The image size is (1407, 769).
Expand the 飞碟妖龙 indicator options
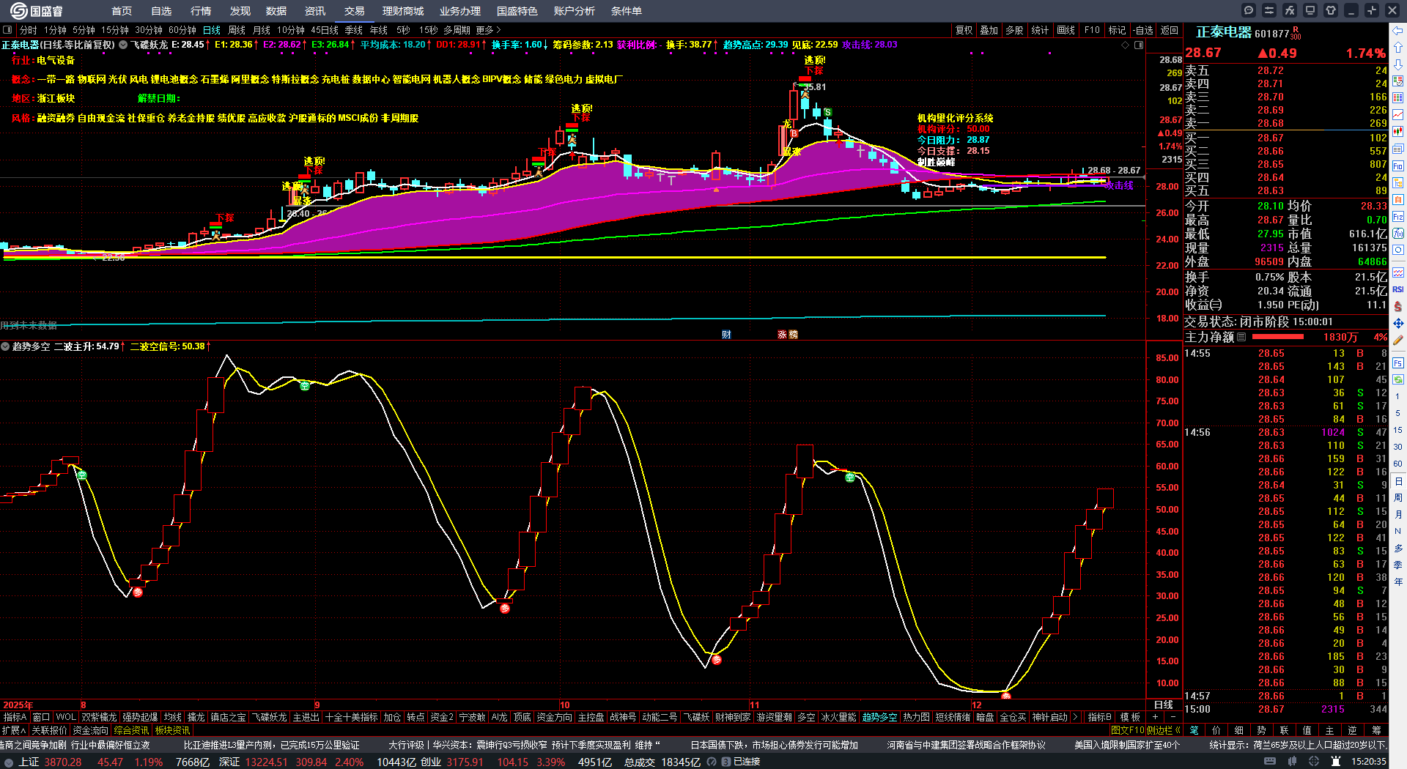(124, 45)
